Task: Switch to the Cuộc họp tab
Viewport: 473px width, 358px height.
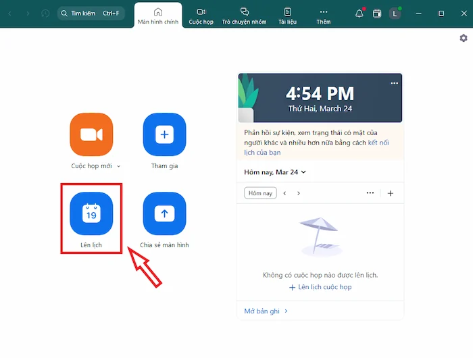Action: click(201, 16)
